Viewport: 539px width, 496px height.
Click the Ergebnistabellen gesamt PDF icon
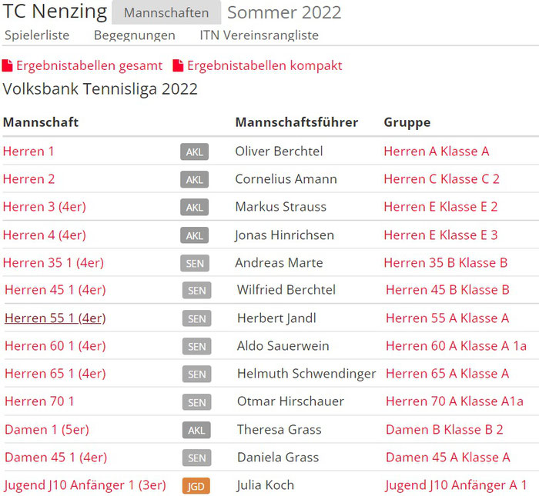click(7, 65)
